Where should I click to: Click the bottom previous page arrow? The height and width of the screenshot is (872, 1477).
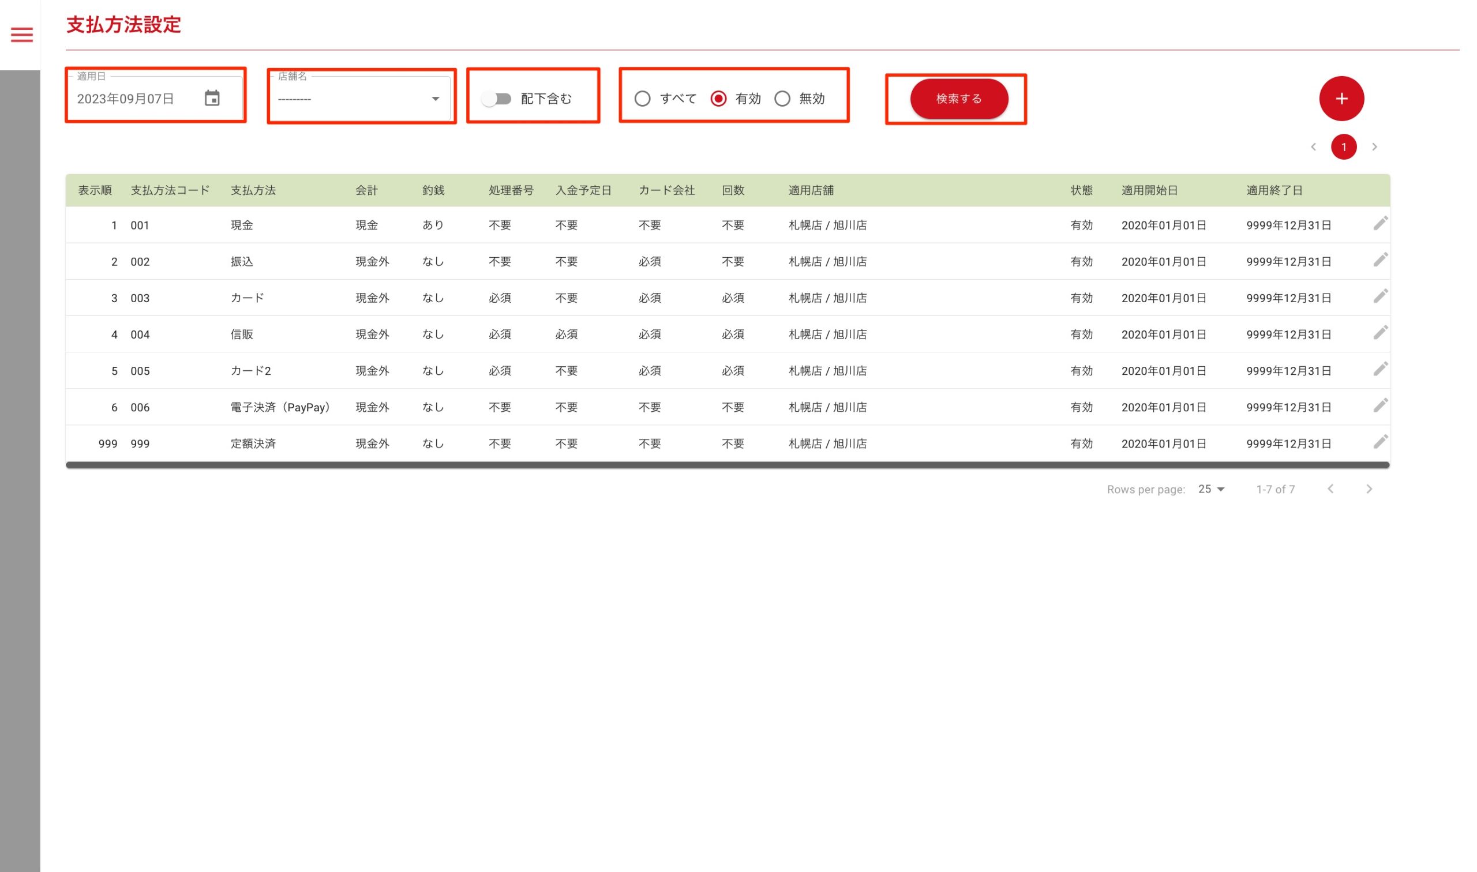(x=1330, y=490)
